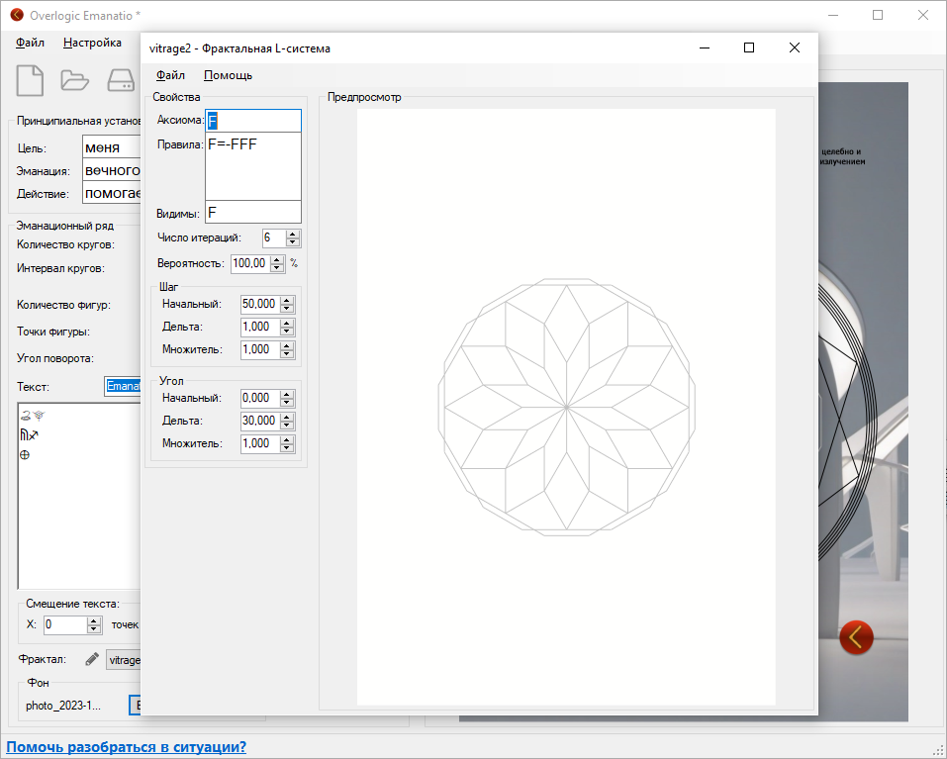Increase the Угол Множитель value with up arrow
947x759 pixels.
[287, 439]
